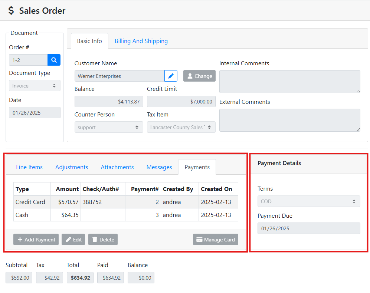
Task: Select the Messages tab
Action: (x=159, y=167)
